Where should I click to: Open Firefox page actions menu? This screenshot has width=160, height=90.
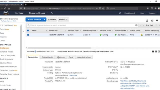click(97, 8)
